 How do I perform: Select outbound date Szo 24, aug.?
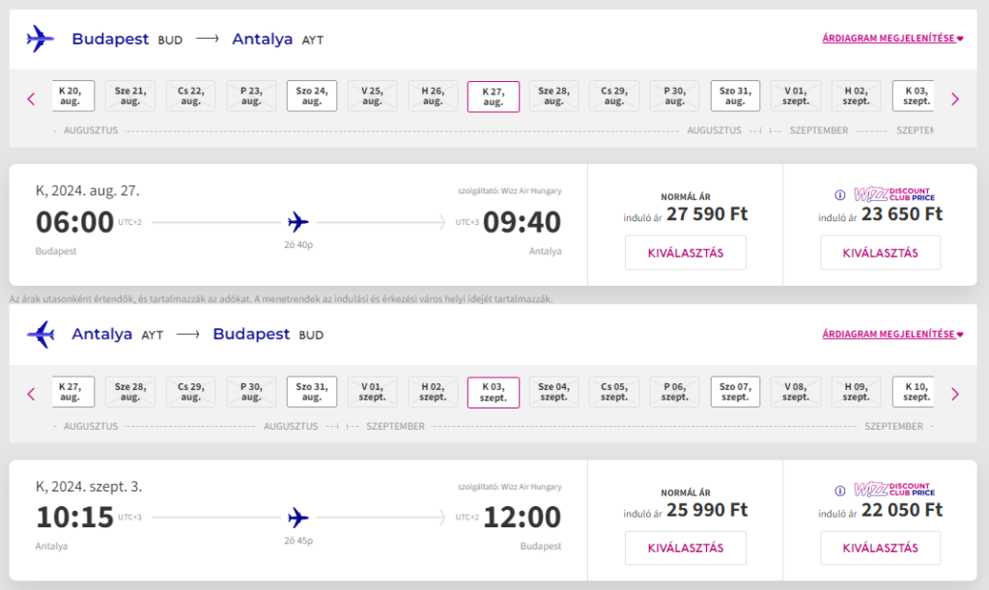(312, 96)
